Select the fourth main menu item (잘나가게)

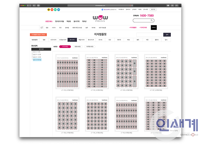point(76,21)
